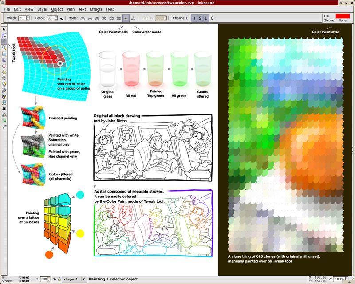Open the Path menu

pyautogui.click(x=71, y=9)
